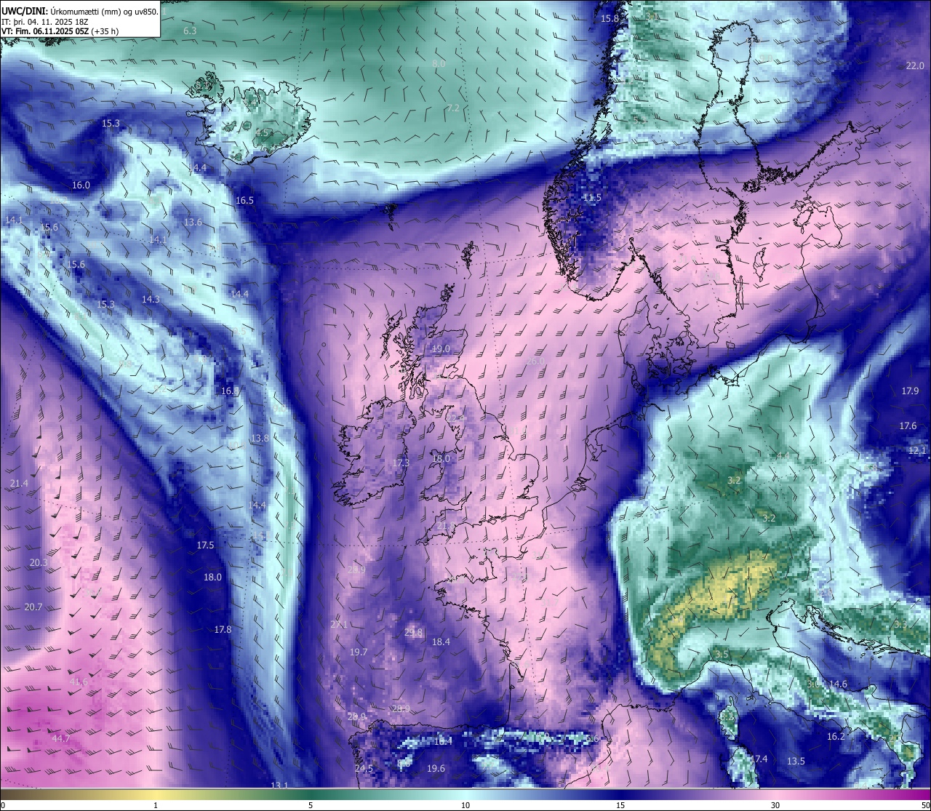Click the 7.2 value on the map
Screen dimensions: 931x811
[x=452, y=108]
